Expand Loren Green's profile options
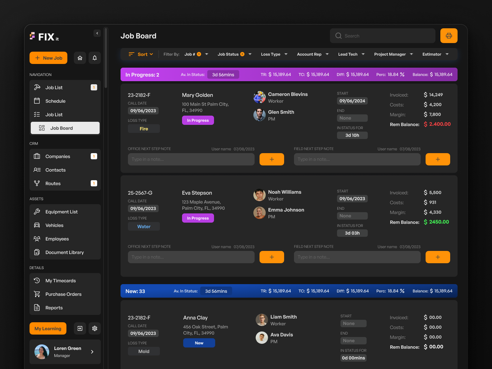 coord(92,352)
